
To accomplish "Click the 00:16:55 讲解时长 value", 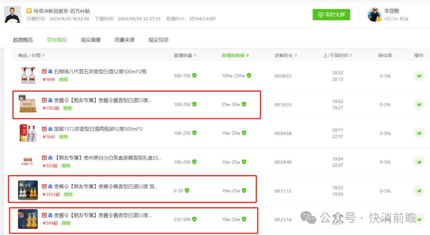I will tap(283, 105).
